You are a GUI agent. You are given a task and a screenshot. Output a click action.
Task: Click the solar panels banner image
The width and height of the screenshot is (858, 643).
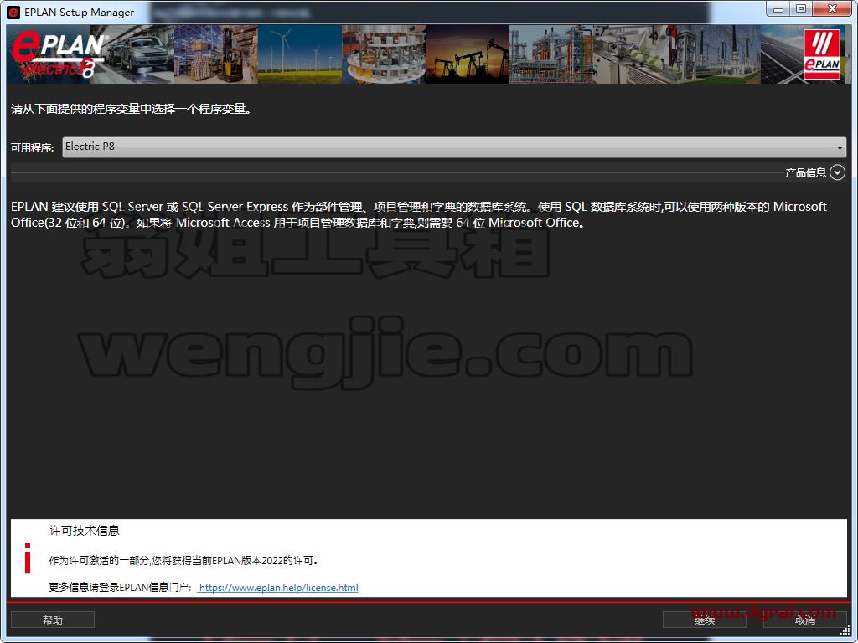click(783, 54)
